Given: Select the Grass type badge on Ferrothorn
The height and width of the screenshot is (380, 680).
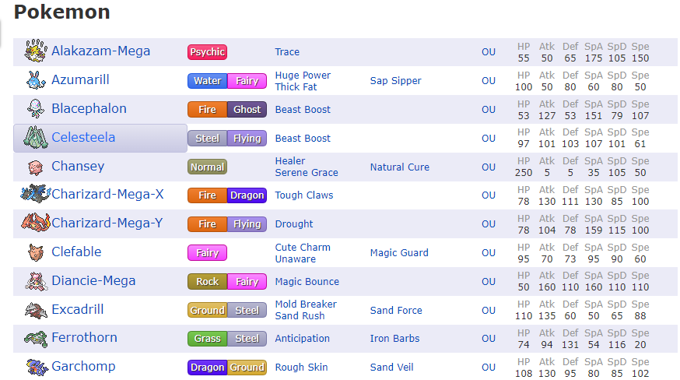Looking at the screenshot, I should pyautogui.click(x=207, y=340).
